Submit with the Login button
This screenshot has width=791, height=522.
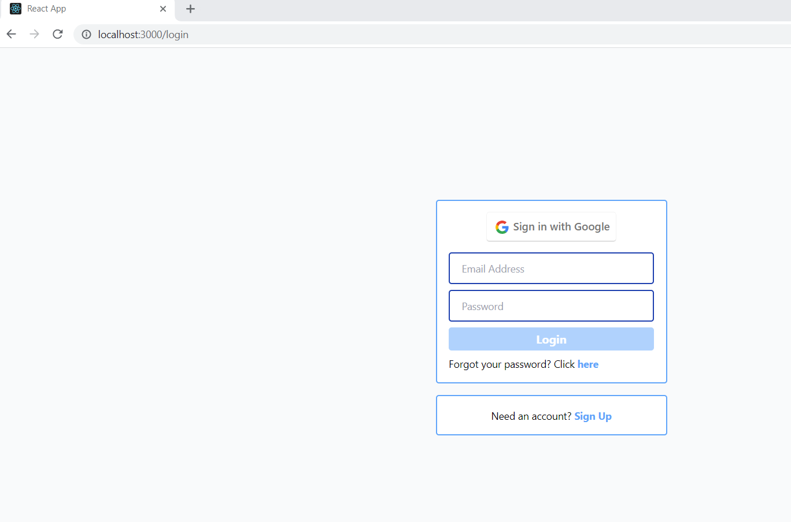click(551, 339)
